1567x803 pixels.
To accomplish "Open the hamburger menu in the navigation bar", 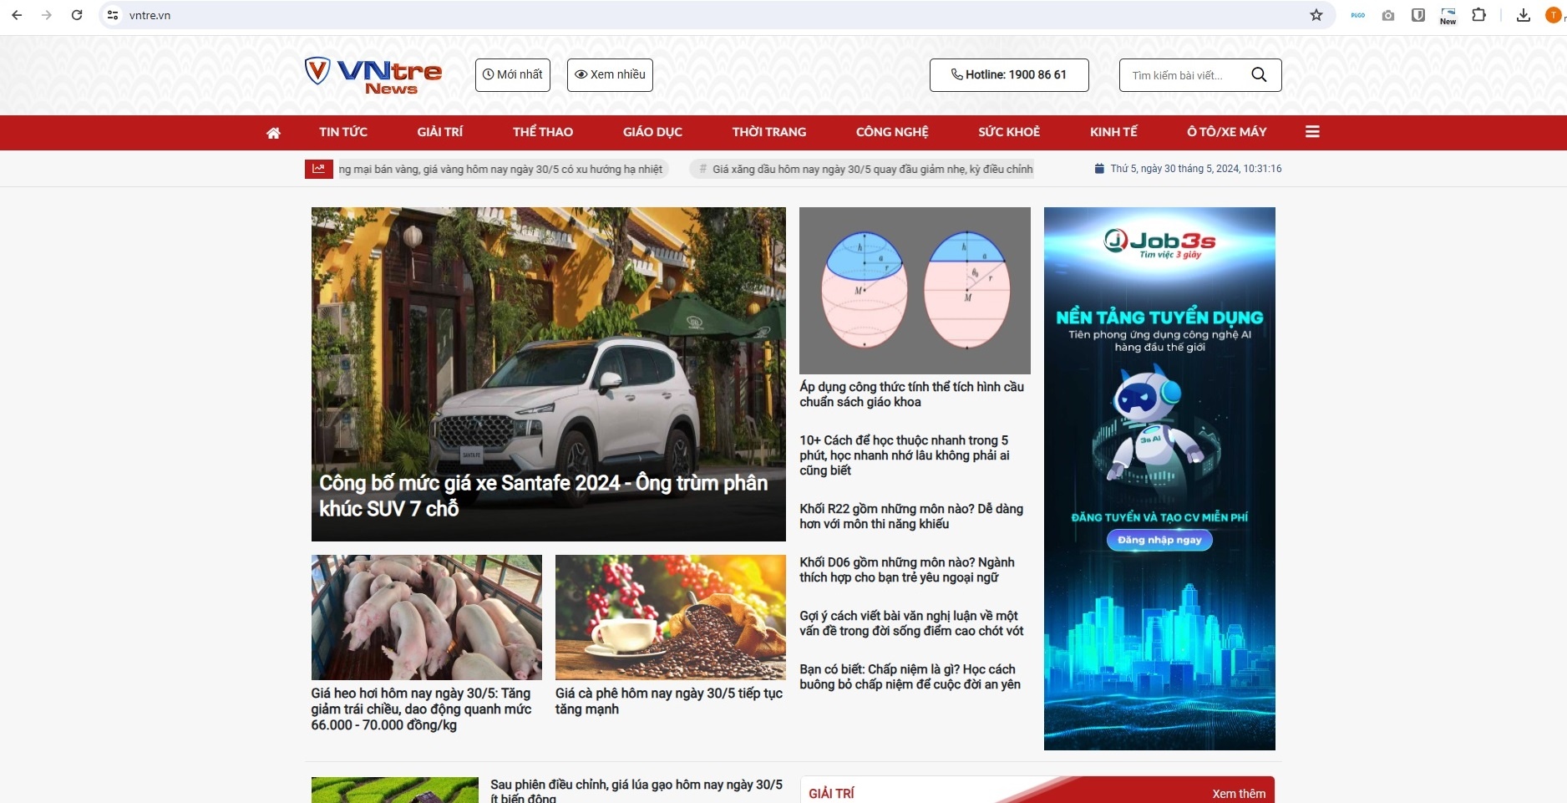I will 1312,132.
